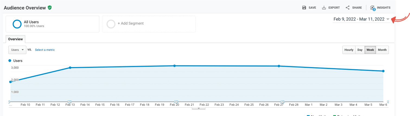Click the Share icon
This screenshot has width=410, height=116.
tap(347, 8)
